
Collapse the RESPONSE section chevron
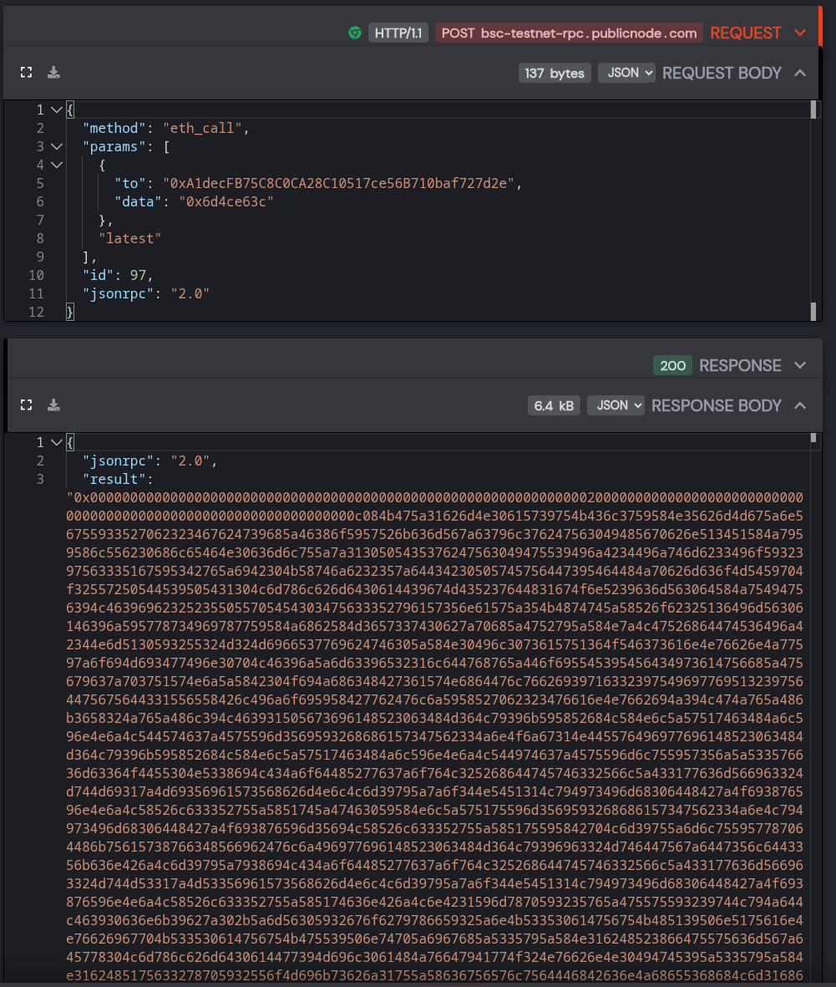coord(800,365)
